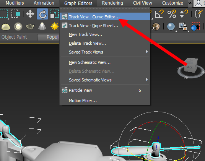Expand Saved Schematic Views submenu
205x161 pixels.
[105, 80]
